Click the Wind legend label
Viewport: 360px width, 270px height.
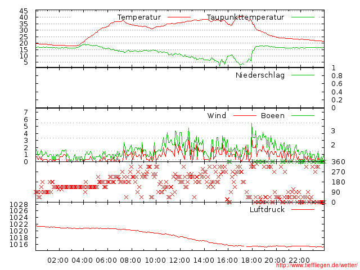(217, 115)
